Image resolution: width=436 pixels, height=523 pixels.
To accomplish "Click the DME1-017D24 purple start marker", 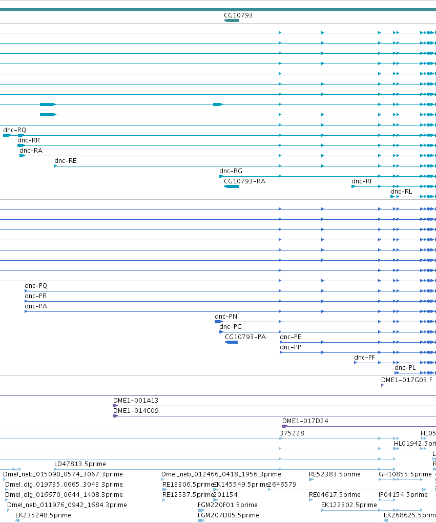I will (x=285, y=427).
